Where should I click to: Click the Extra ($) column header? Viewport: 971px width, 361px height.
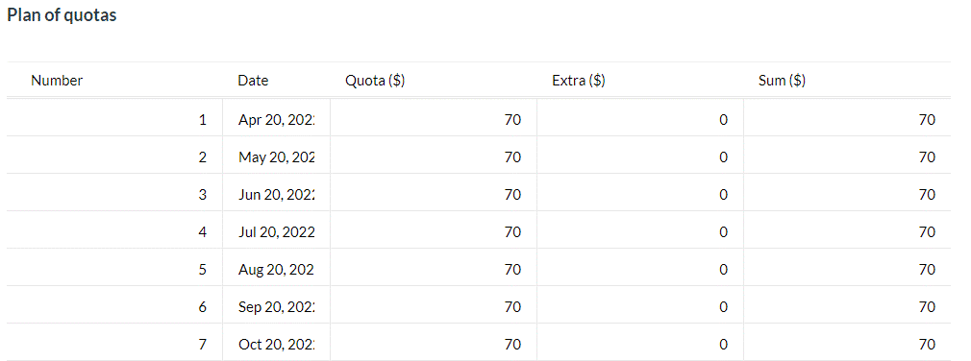579,81
